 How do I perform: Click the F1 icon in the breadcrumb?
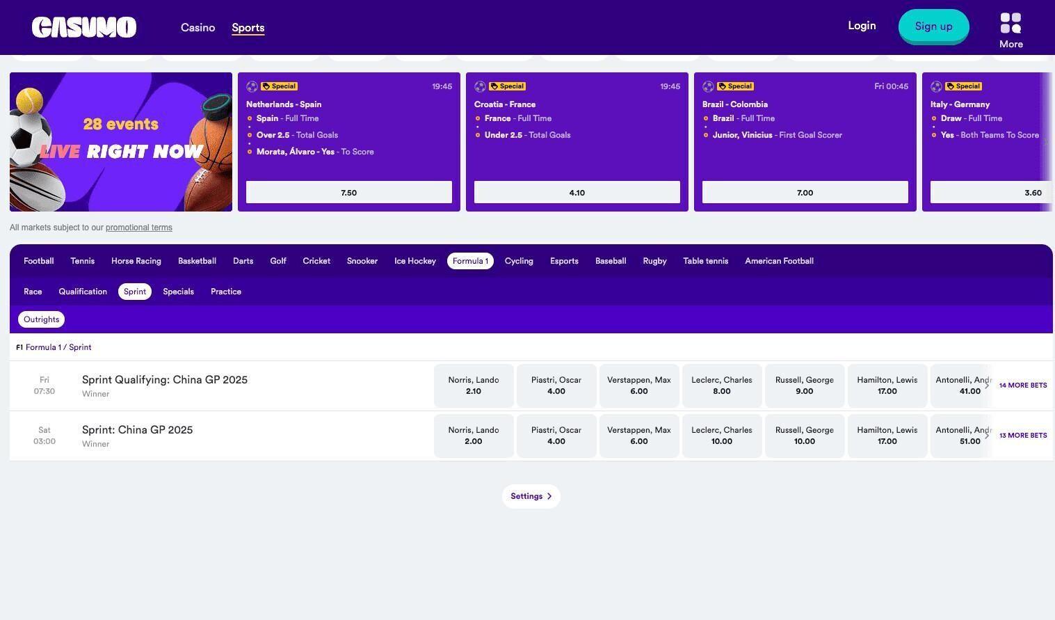click(x=19, y=347)
